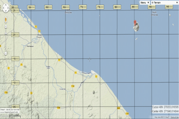The image size is (179, 119).
Task: Click the Street View pegman icon
Action: (x=6, y=20)
